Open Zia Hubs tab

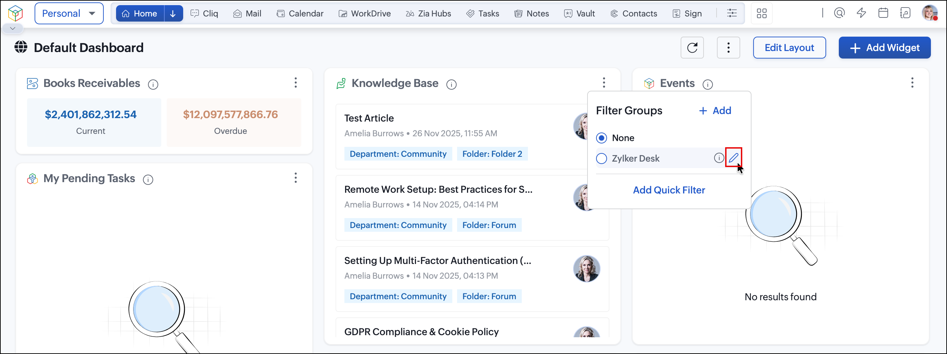(x=428, y=14)
